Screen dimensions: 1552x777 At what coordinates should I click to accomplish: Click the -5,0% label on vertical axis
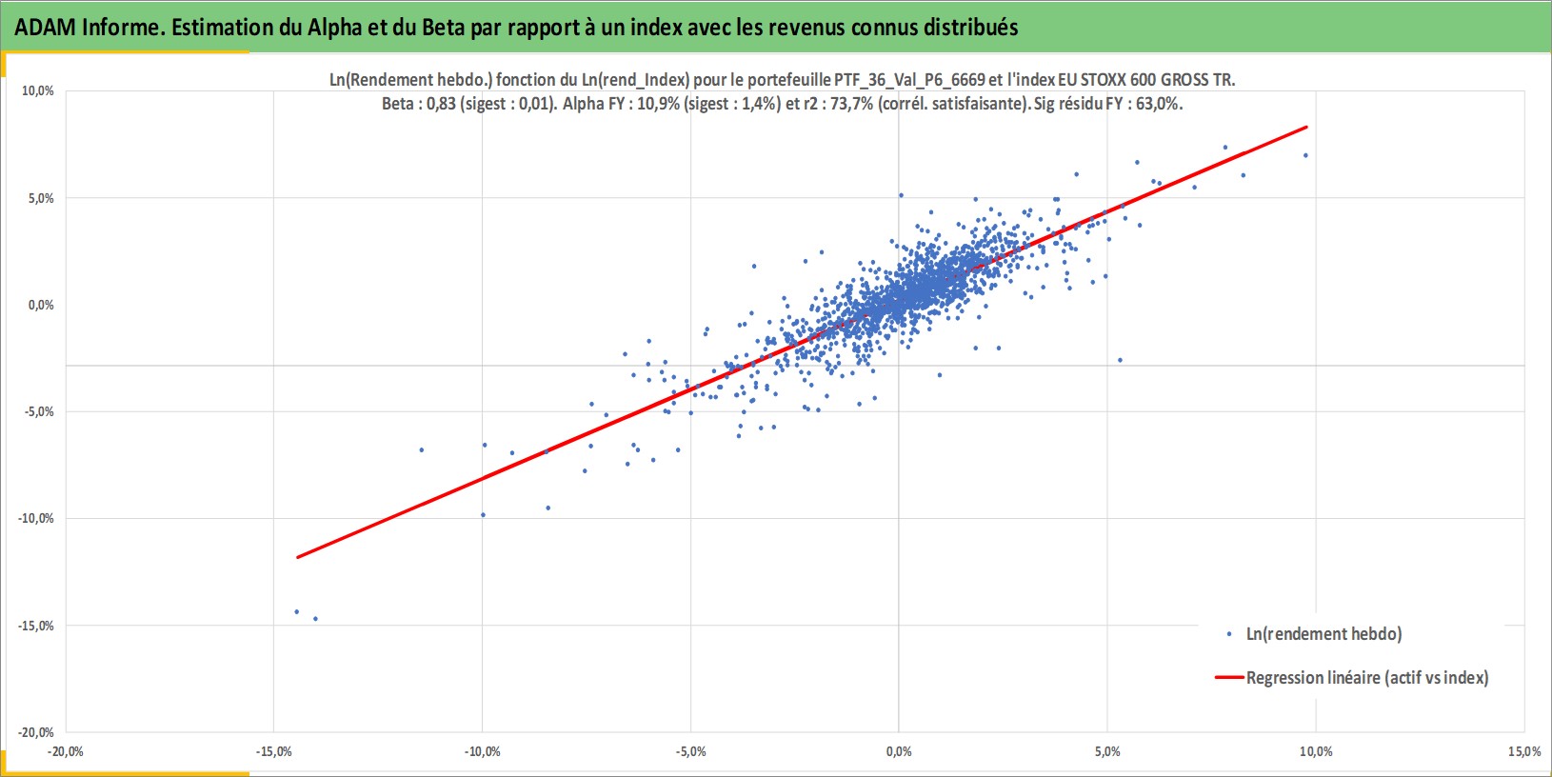coord(38,412)
